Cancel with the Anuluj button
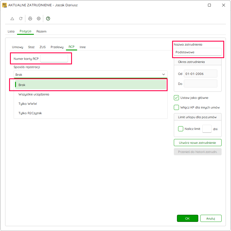The width and height of the screenshot is (231, 231). 211,218
